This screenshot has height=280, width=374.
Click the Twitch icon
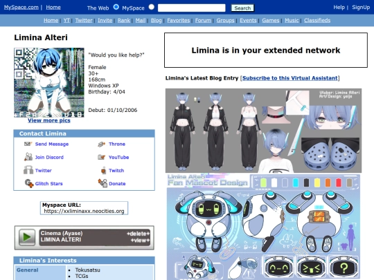(103, 170)
